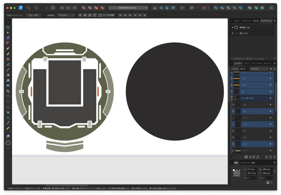Image resolution: width=281 pixels, height=195 pixels.
Task: Delete layer using Layers panel trash icon
Action: tap(274, 157)
